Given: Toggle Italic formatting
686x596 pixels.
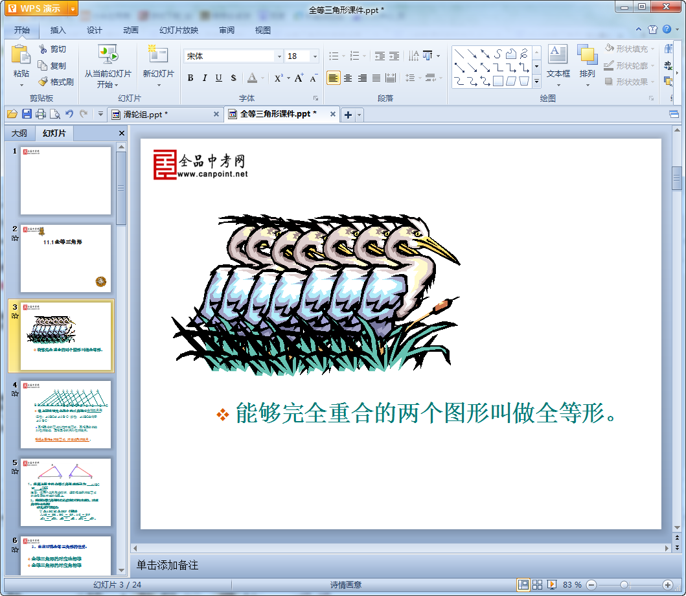Looking at the screenshot, I should pos(204,78).
